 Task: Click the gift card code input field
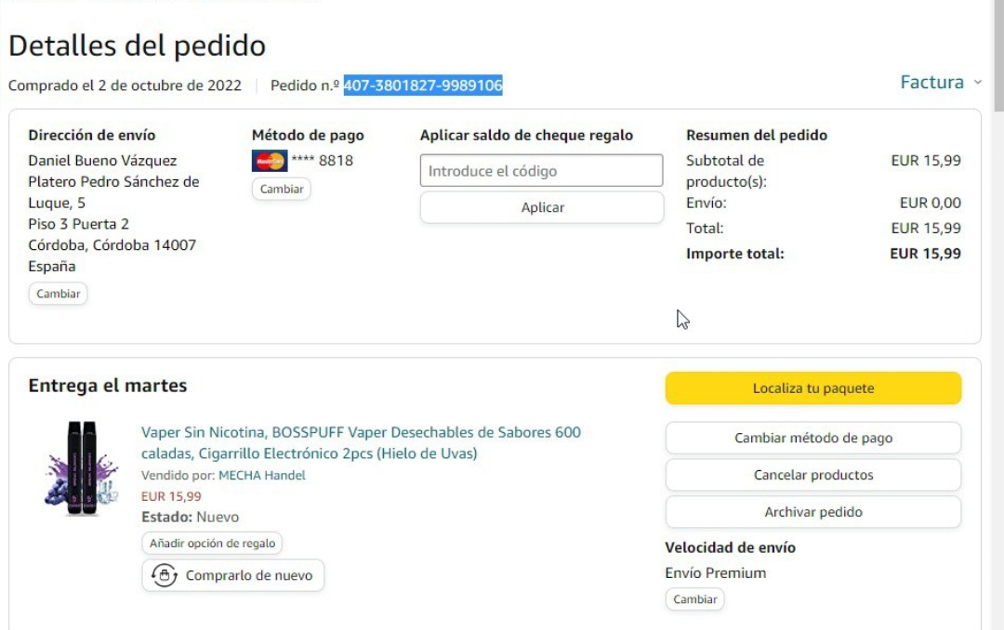coord(541,171)
